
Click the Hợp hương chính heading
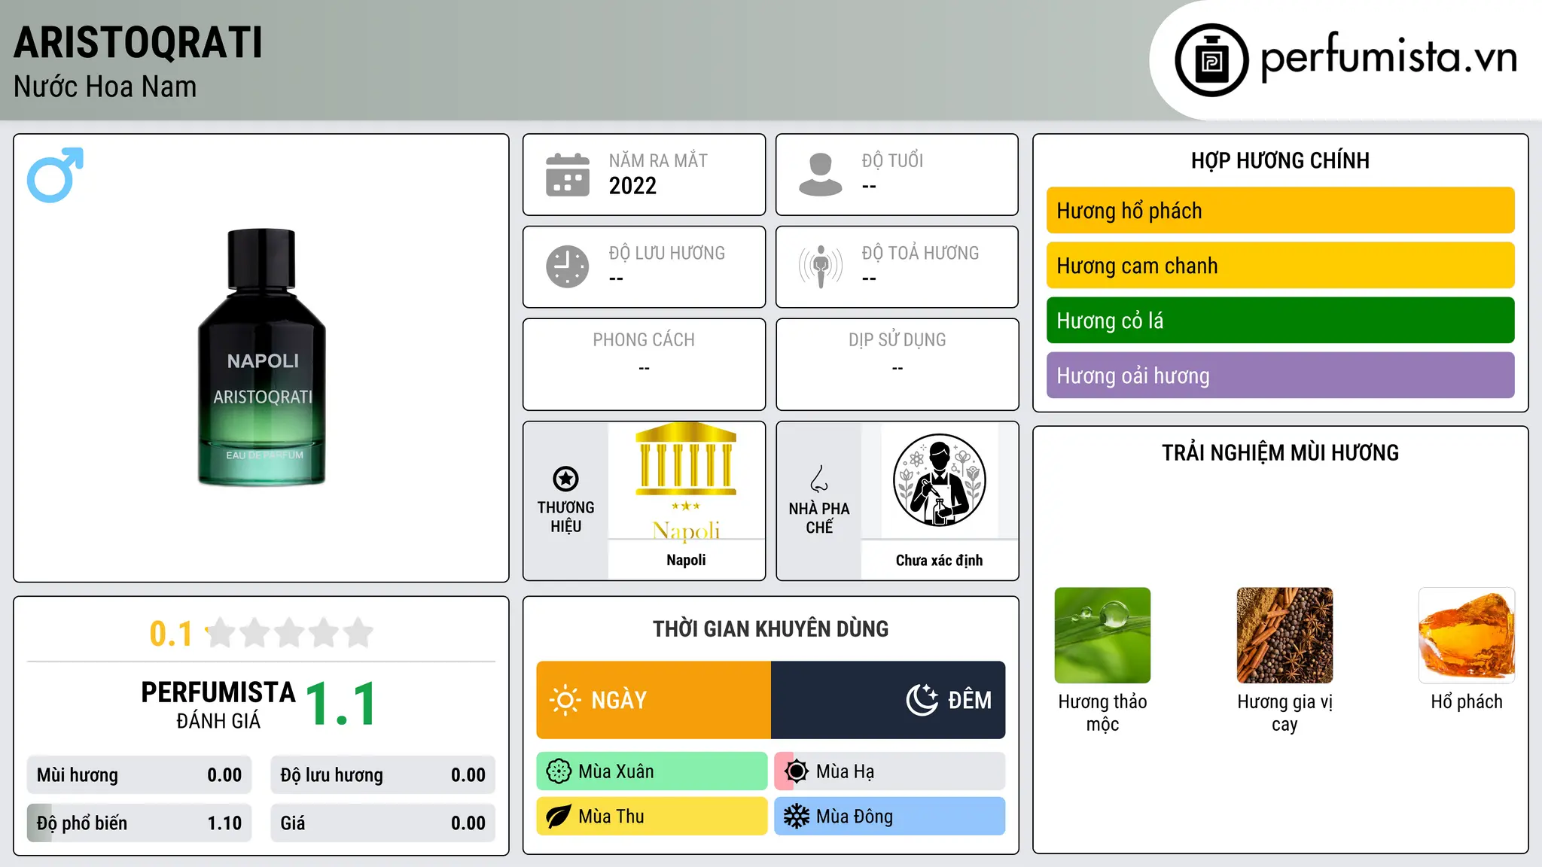click(1280, 160)
